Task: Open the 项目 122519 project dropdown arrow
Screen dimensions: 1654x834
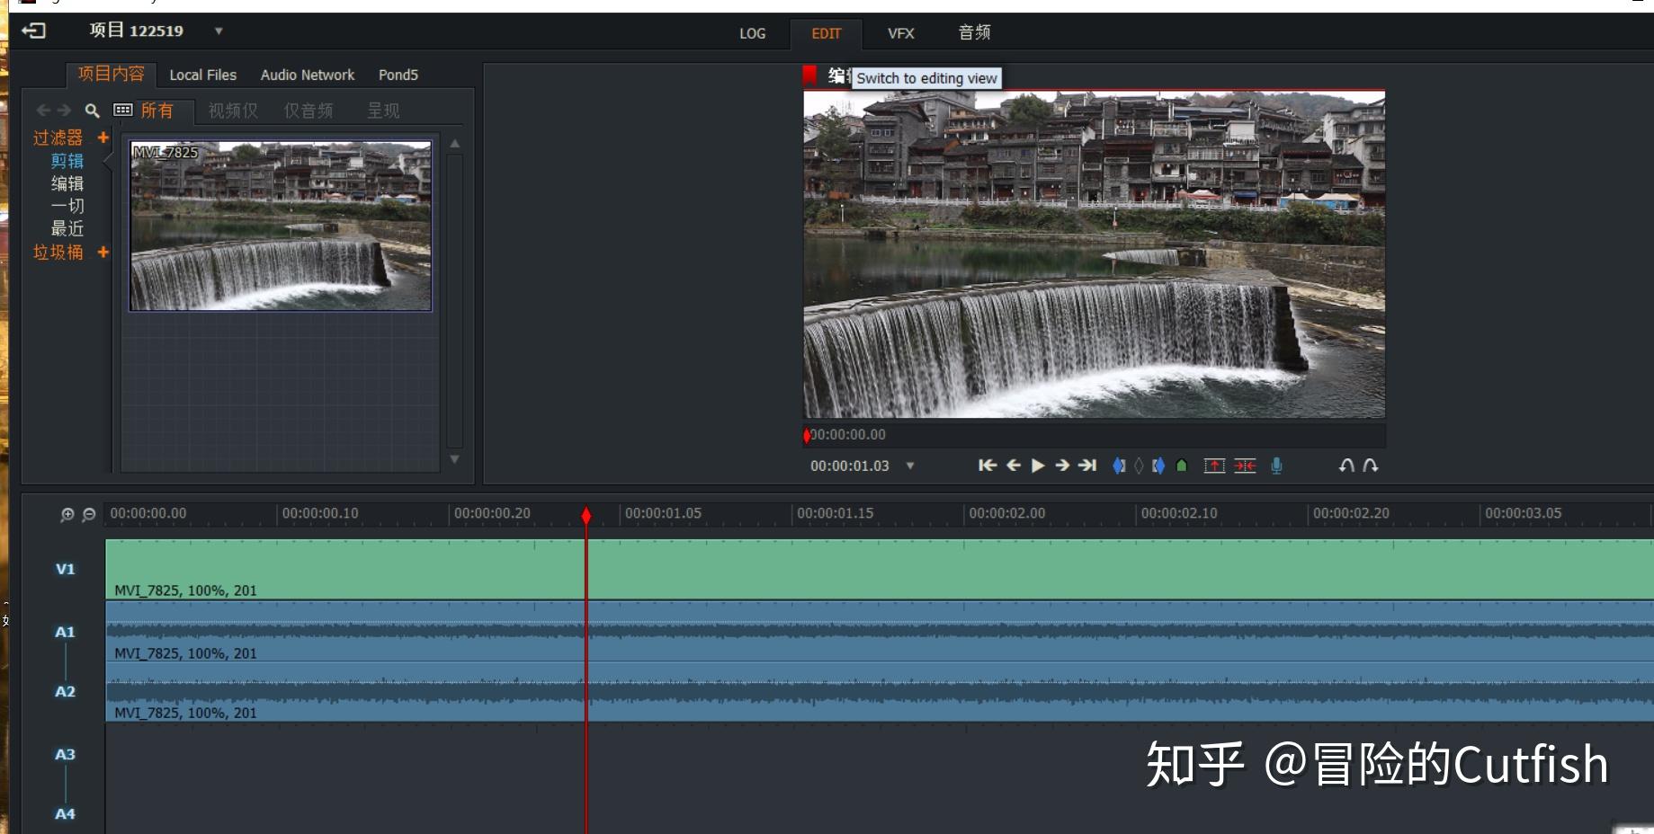Action: tap(219, 31)
